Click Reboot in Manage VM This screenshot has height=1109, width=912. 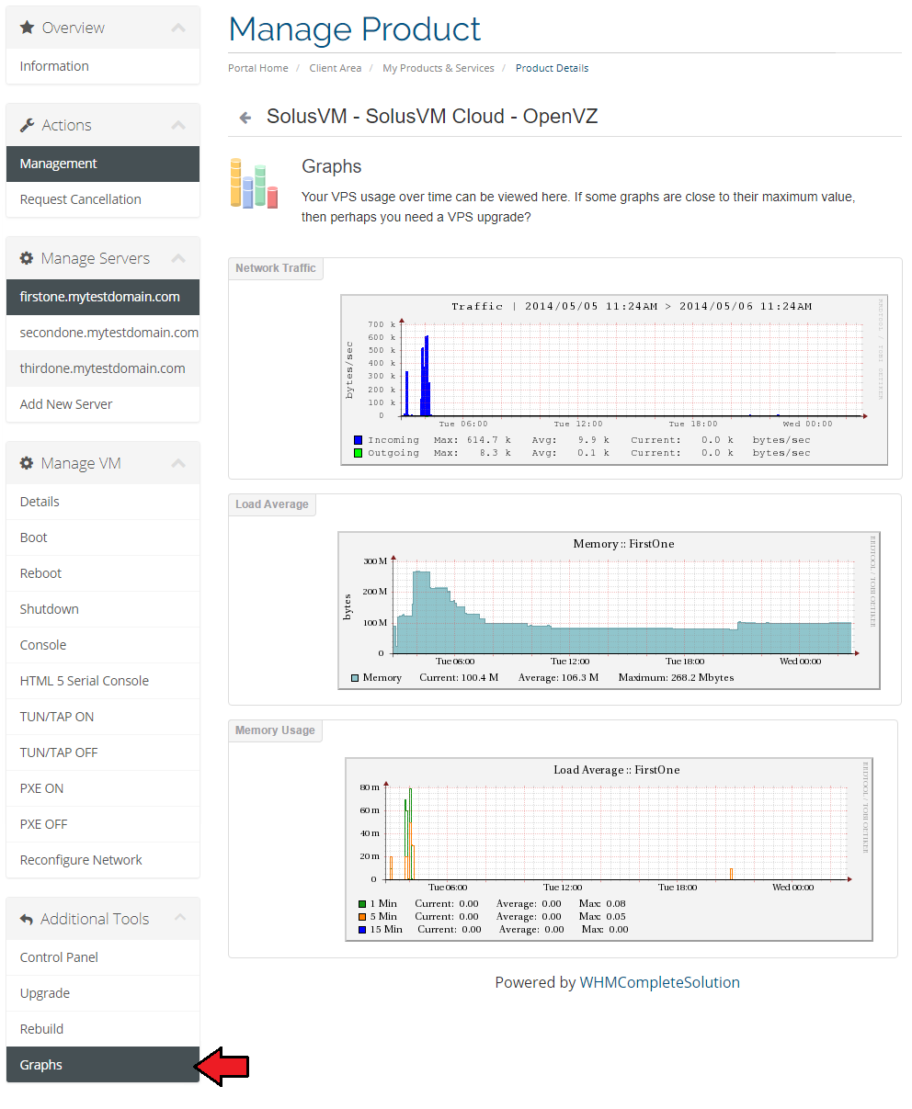[103, 573]
